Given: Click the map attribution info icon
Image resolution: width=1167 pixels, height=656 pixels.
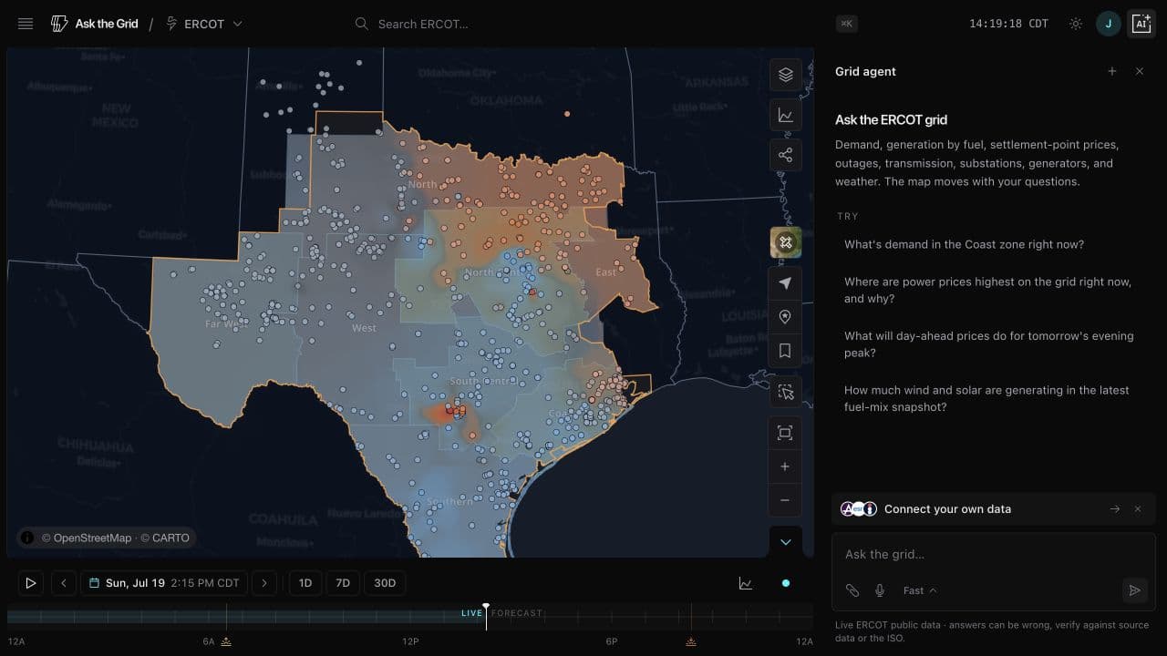Looking at the screenshot, I should (x=27, y=538).
